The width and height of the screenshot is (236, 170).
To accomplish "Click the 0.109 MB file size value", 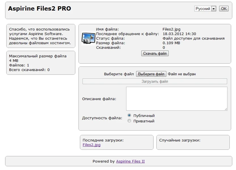I will [171, 43].
